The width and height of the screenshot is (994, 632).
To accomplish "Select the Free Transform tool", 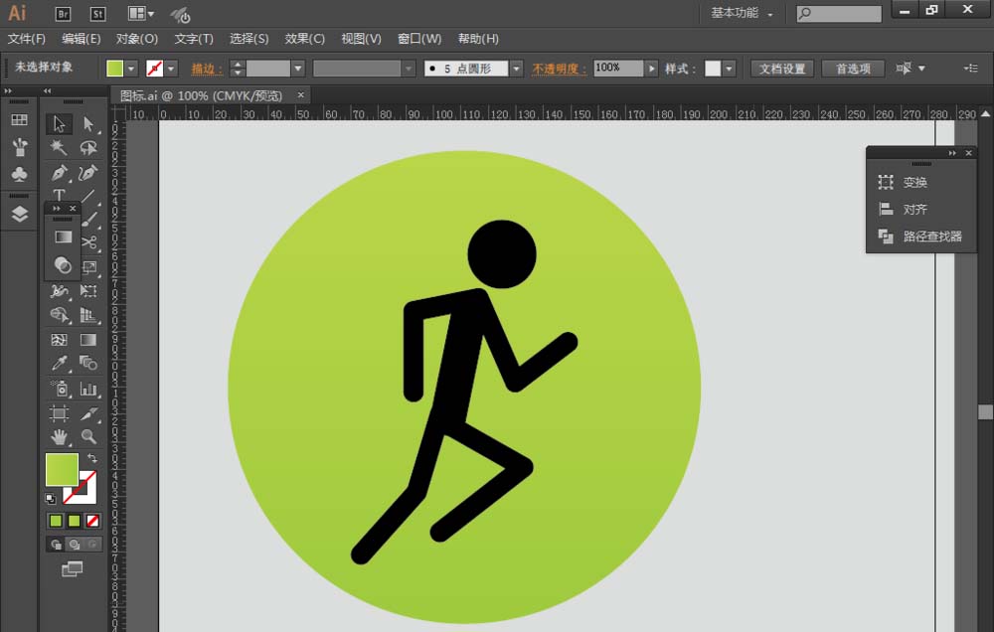I will [x=88, y=291].
